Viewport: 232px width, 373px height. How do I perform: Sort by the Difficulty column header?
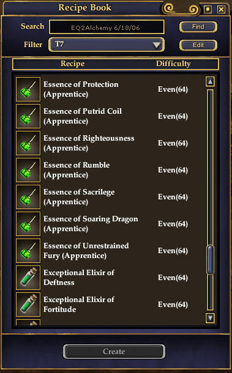[173, 64]
